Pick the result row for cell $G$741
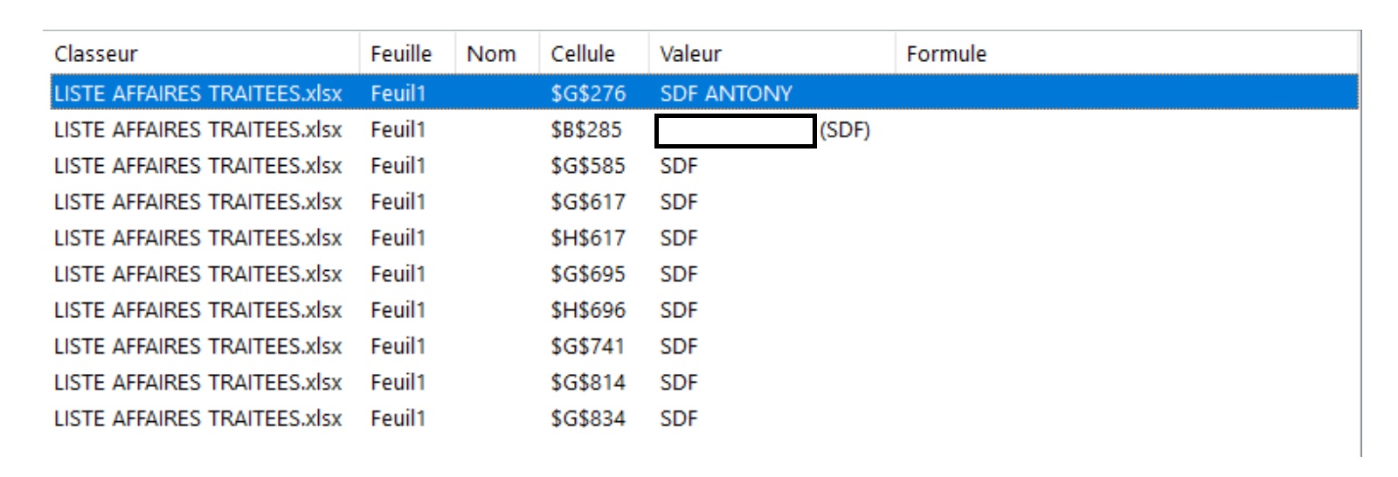This screenshot has width=1398, height=477. [x=588, y=347]
